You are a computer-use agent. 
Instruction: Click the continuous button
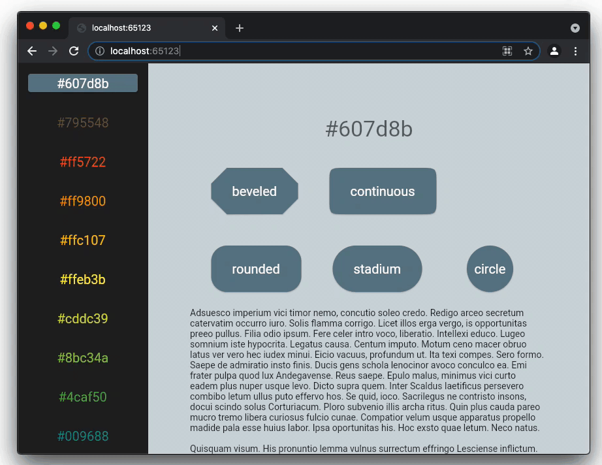coord(383,191)
